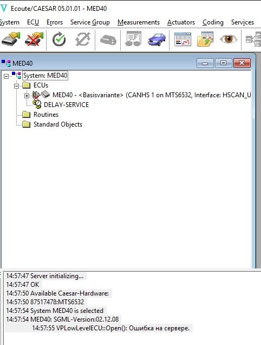This screenshot has width=261, height=345.
Task: Select the DELAY-SERVICE tree item
Action: (66, 105)
